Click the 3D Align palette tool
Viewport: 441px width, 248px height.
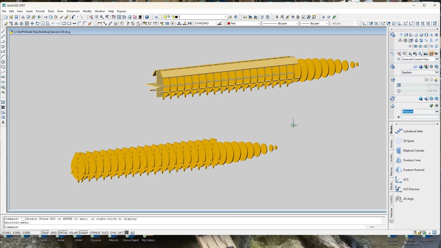405,199
